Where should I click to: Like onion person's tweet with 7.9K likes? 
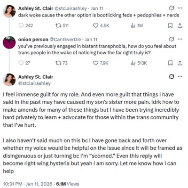pyautogui.click(x=101, y=63)
